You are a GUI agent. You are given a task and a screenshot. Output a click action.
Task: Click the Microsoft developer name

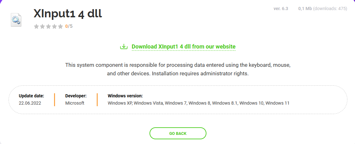(75, 103)
